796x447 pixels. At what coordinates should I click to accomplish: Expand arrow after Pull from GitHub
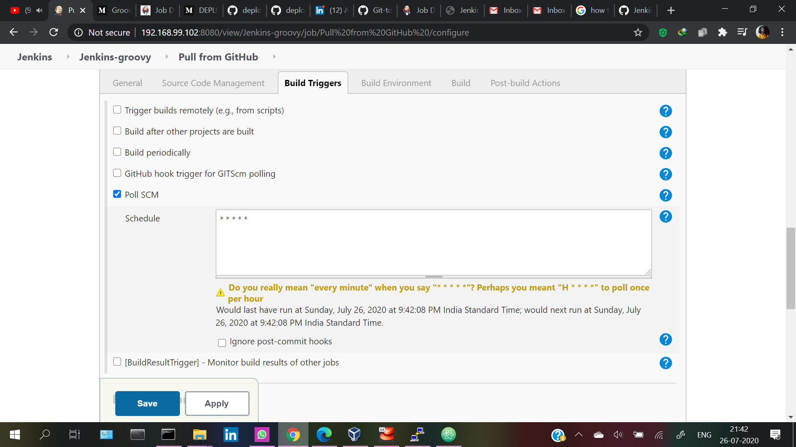click(x=274, y=57)
